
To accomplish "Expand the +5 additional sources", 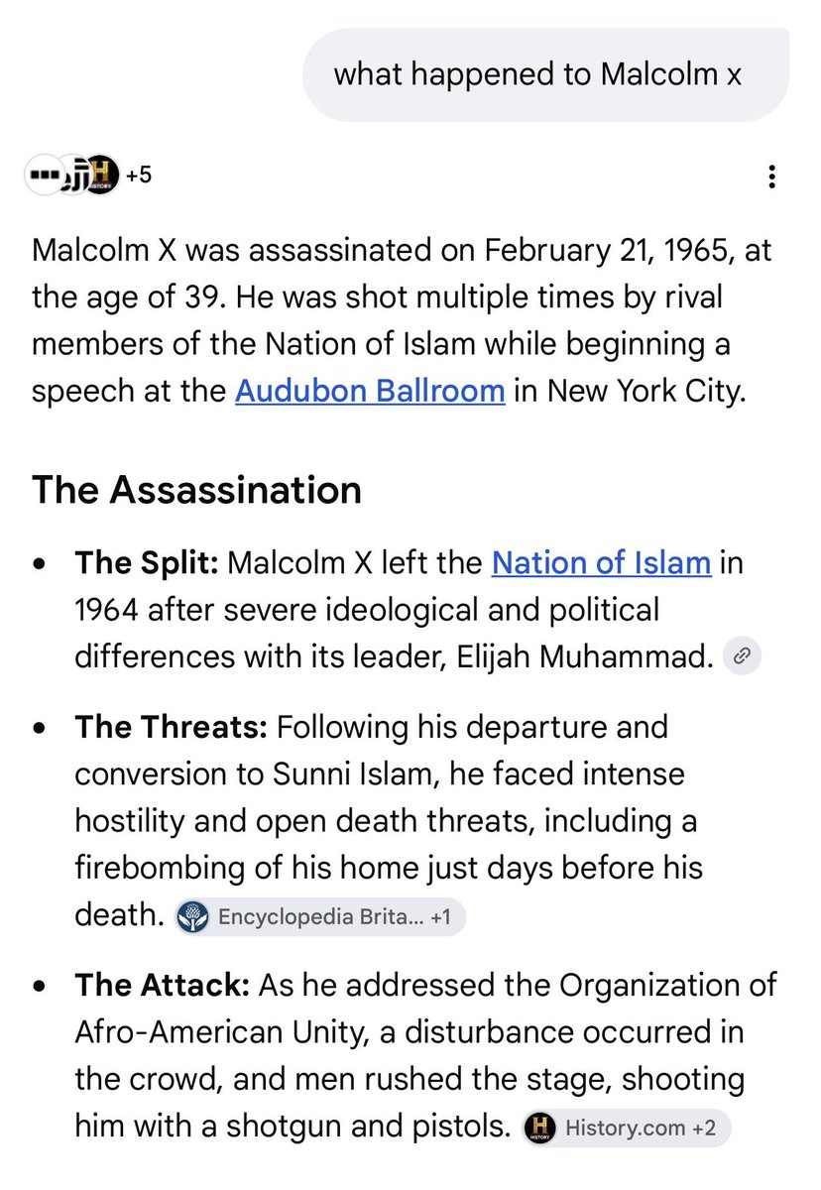I will tap(138, 177).
